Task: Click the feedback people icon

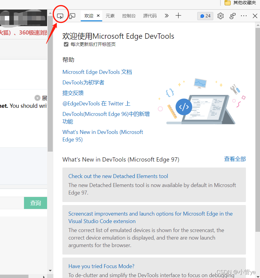Action: point(232,16)
